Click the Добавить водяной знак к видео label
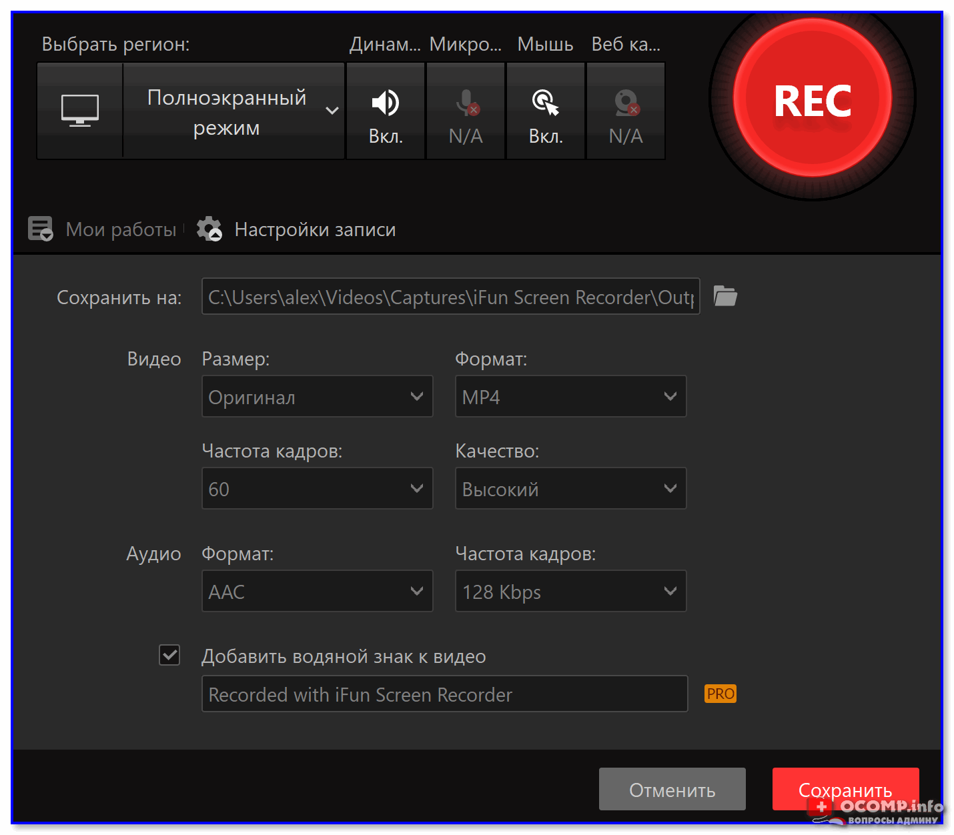 click(x=344, y=656)
